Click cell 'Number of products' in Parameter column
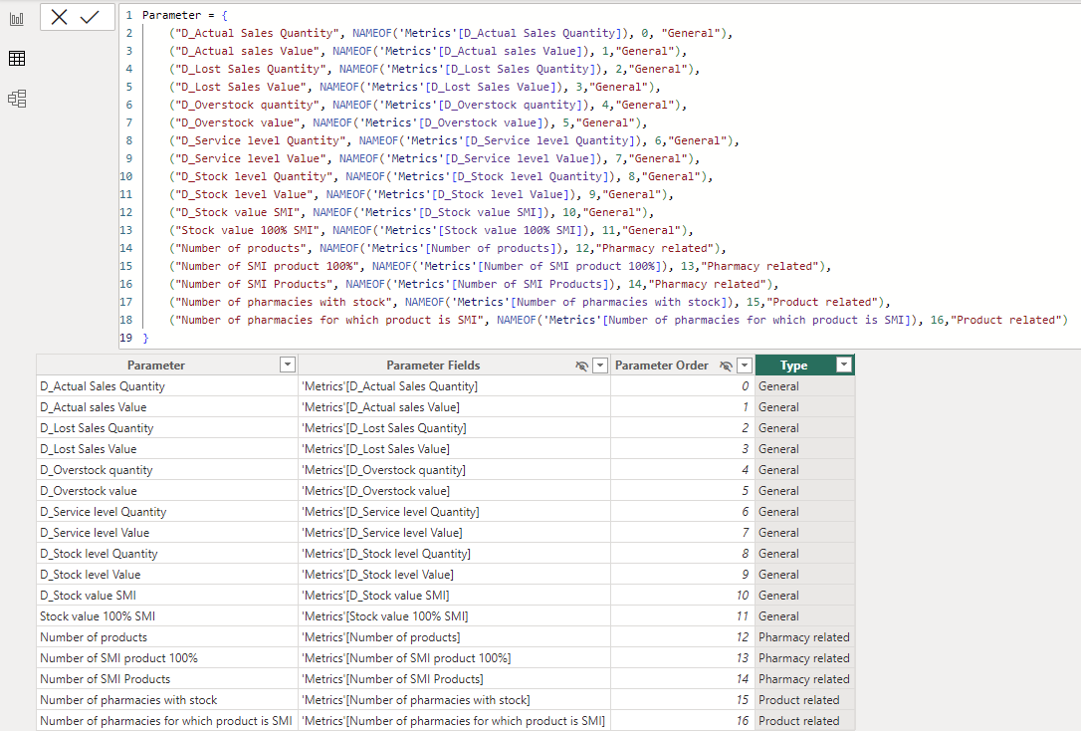Viewport: 1081px width, 731px height. (167, 637)
